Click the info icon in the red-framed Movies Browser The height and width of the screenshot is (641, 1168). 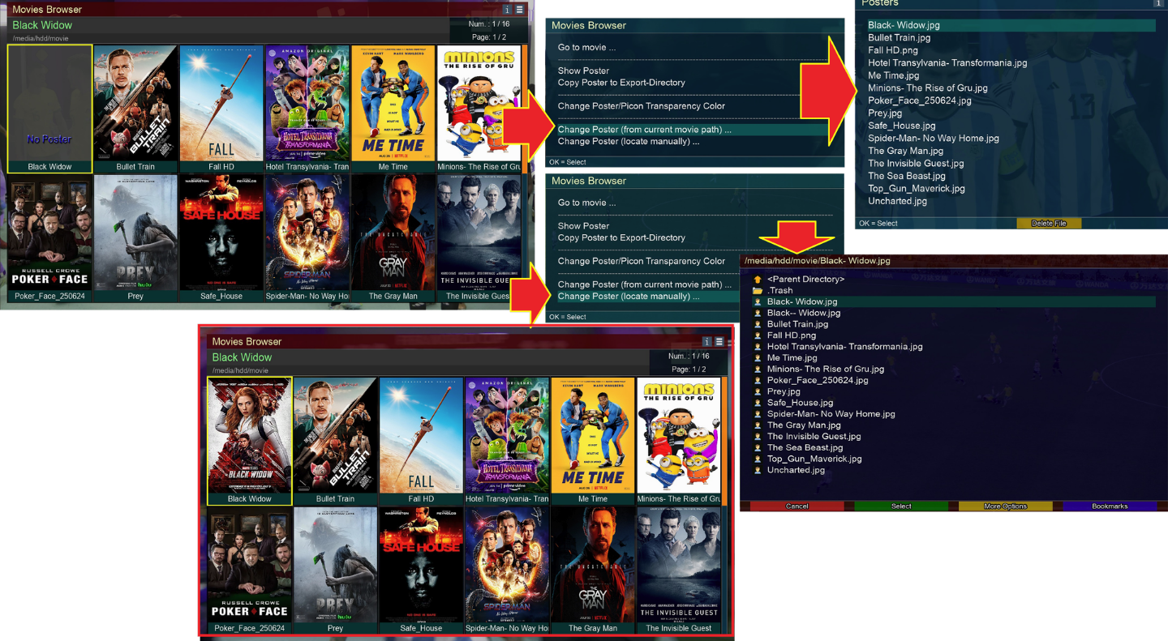(x=707, y=342)
